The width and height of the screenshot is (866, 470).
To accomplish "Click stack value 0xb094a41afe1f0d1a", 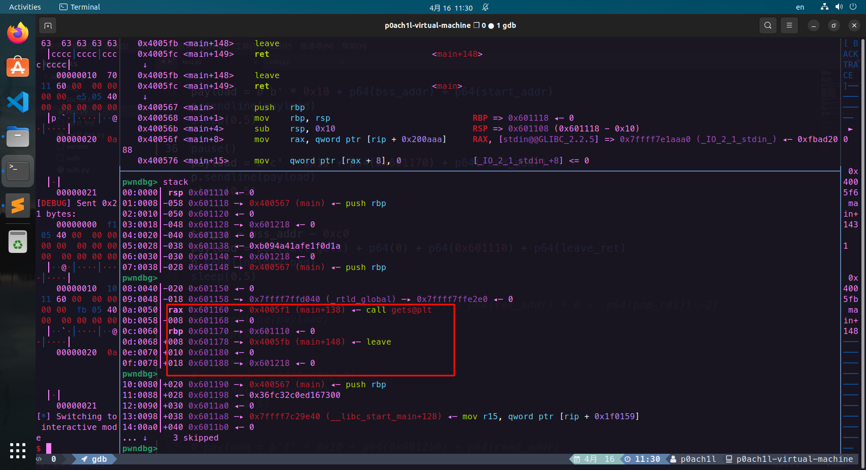I will 294,246.
